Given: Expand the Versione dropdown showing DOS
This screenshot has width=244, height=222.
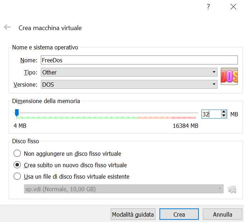Looking at the screenshot, I should click(129, 85).
